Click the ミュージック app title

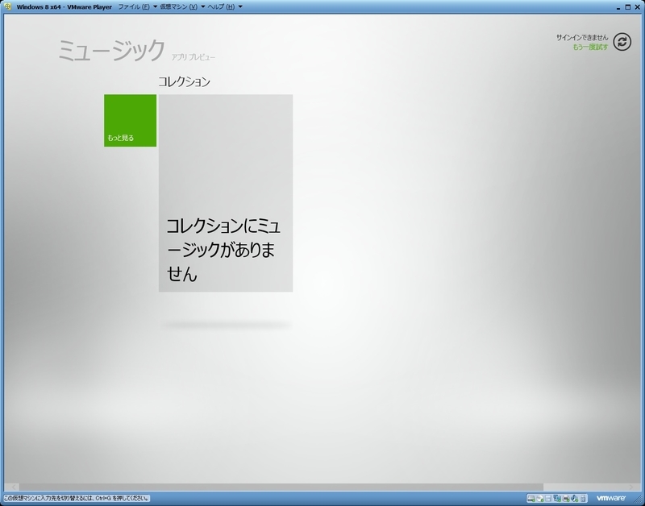pos(111,50)
